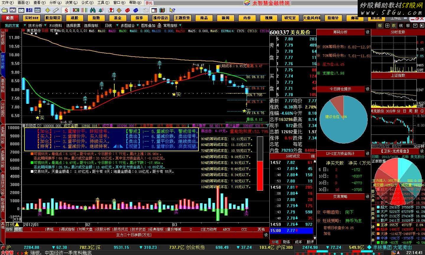
Task: Open the 工具 menu
Action: 103,2
